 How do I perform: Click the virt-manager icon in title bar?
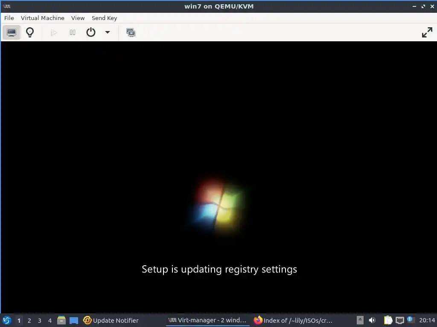point(7,6)
